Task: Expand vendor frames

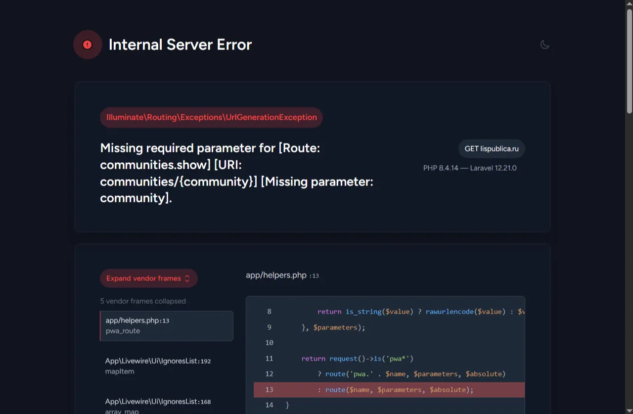Action: click(x=148, y=278)
